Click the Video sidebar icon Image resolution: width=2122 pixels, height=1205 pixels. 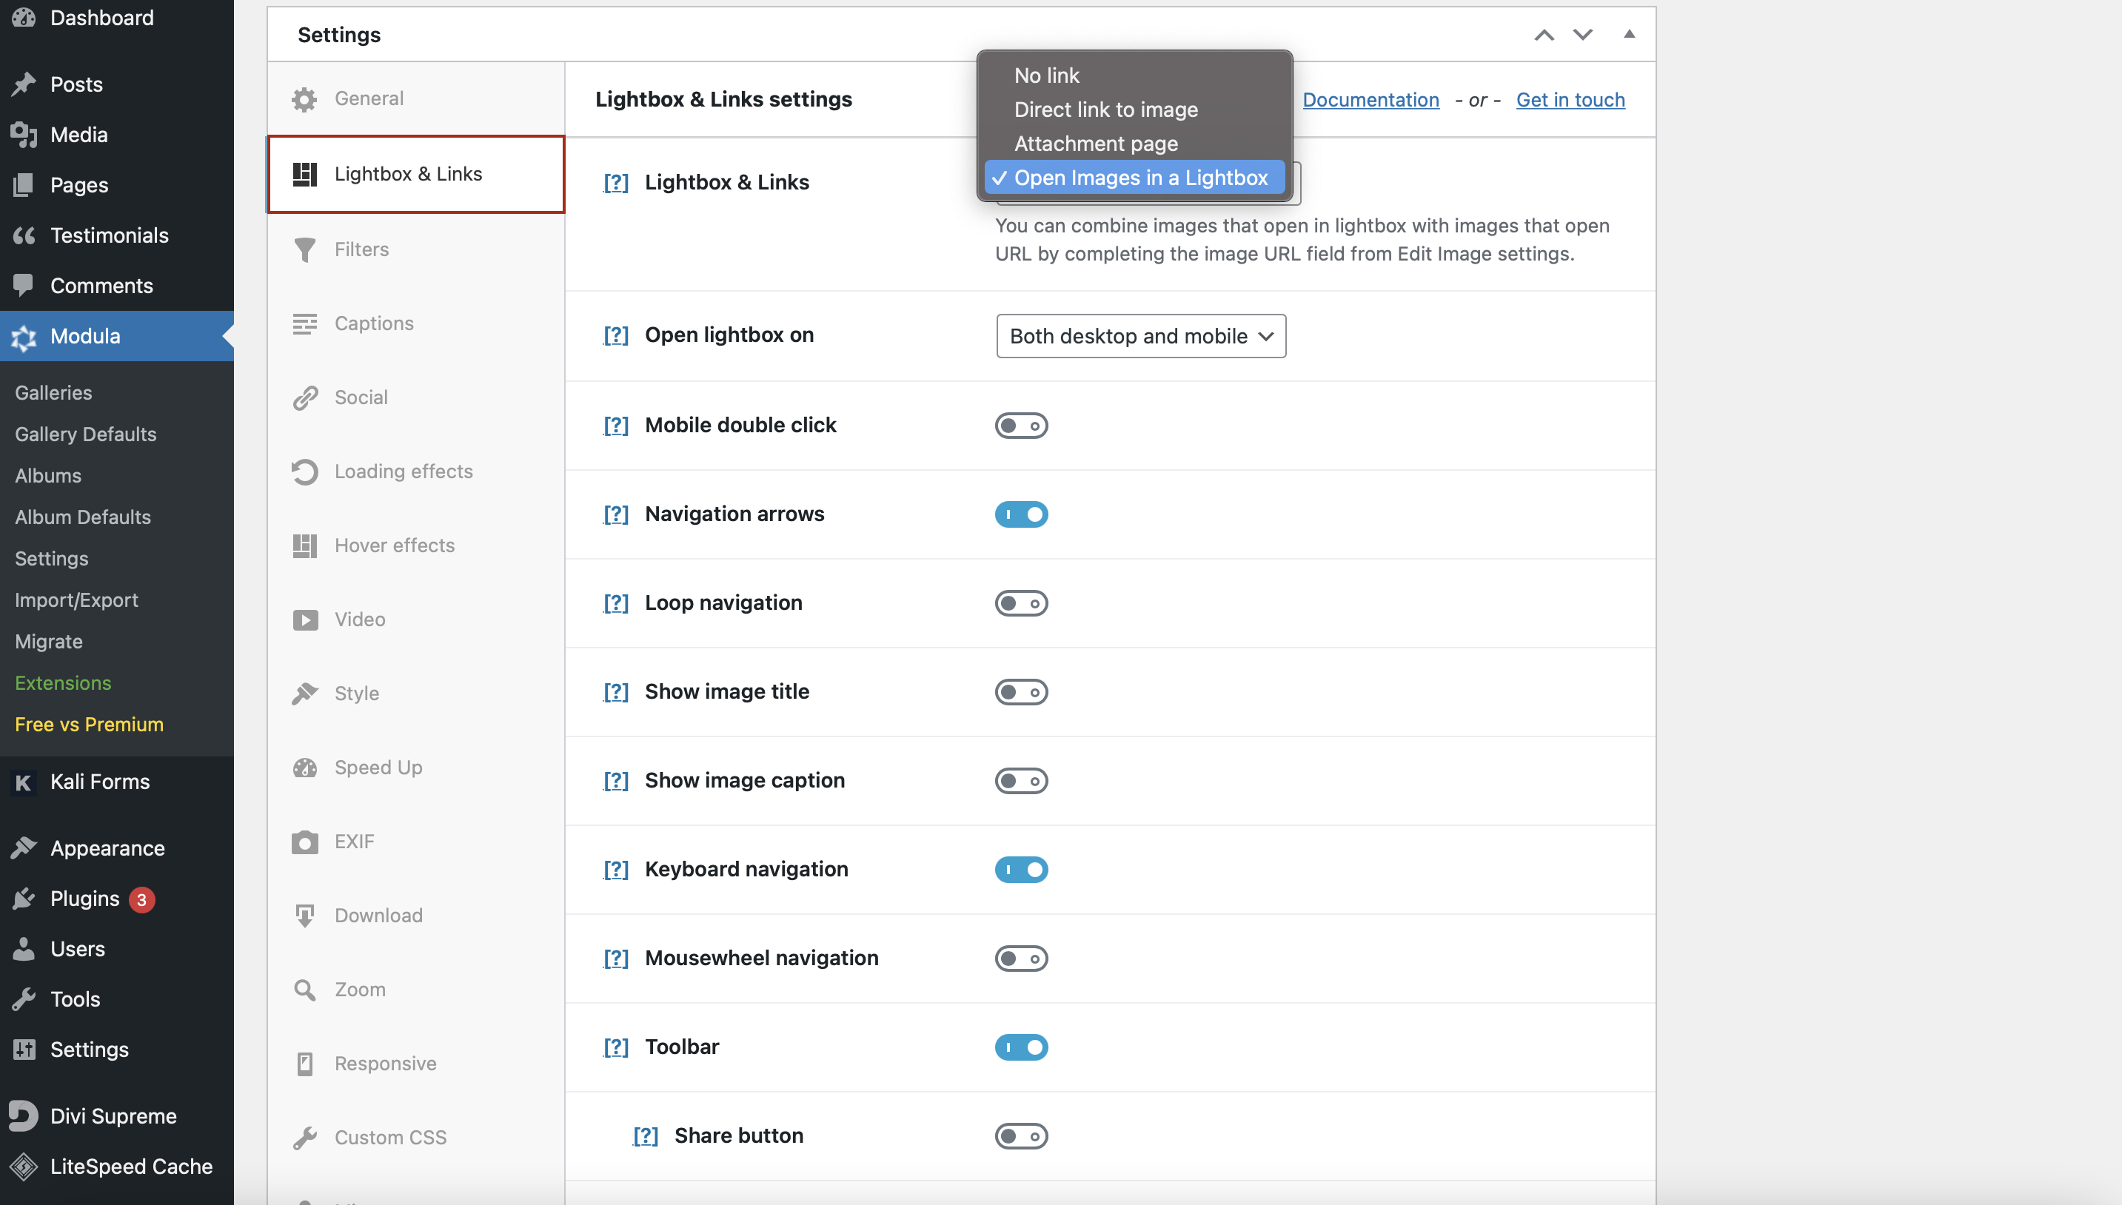(x=303, y=618)
